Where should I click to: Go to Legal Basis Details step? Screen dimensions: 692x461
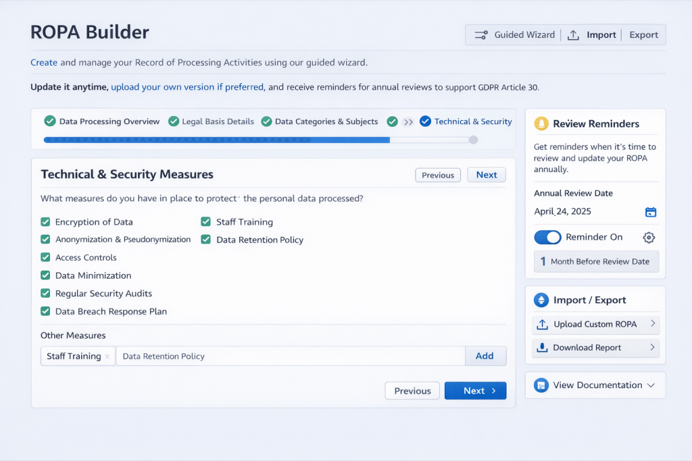(211, 122)
